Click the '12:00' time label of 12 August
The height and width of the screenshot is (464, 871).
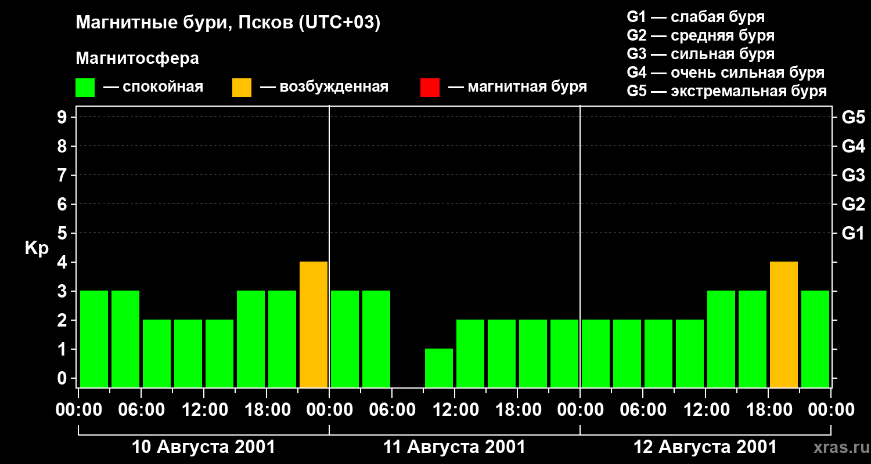pos(706,410)
